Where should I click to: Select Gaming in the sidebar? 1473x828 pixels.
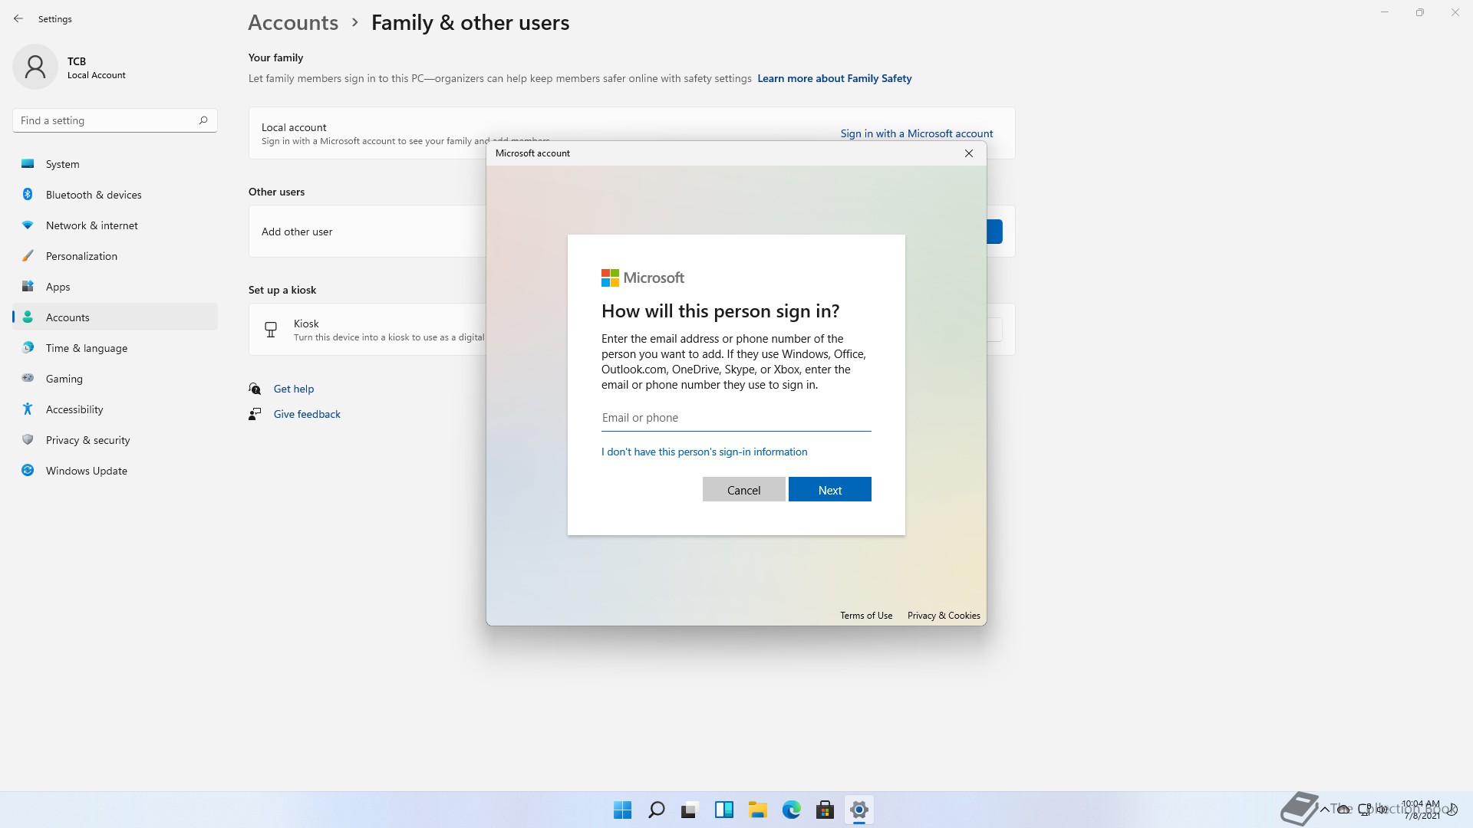point(115,379)
